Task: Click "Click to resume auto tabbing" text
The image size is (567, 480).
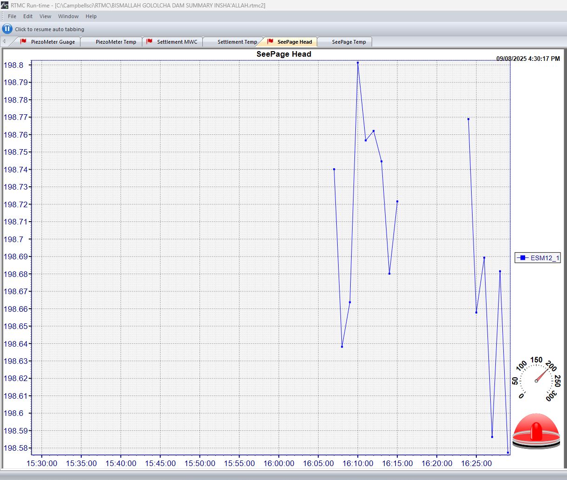Action: [49, 29]
